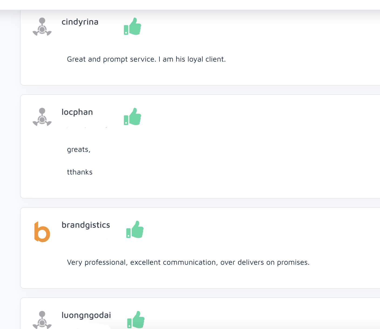Viewport: 380px width, 329px height.
Task: Click the "Great and prompt service" review text
Action: 146,59
